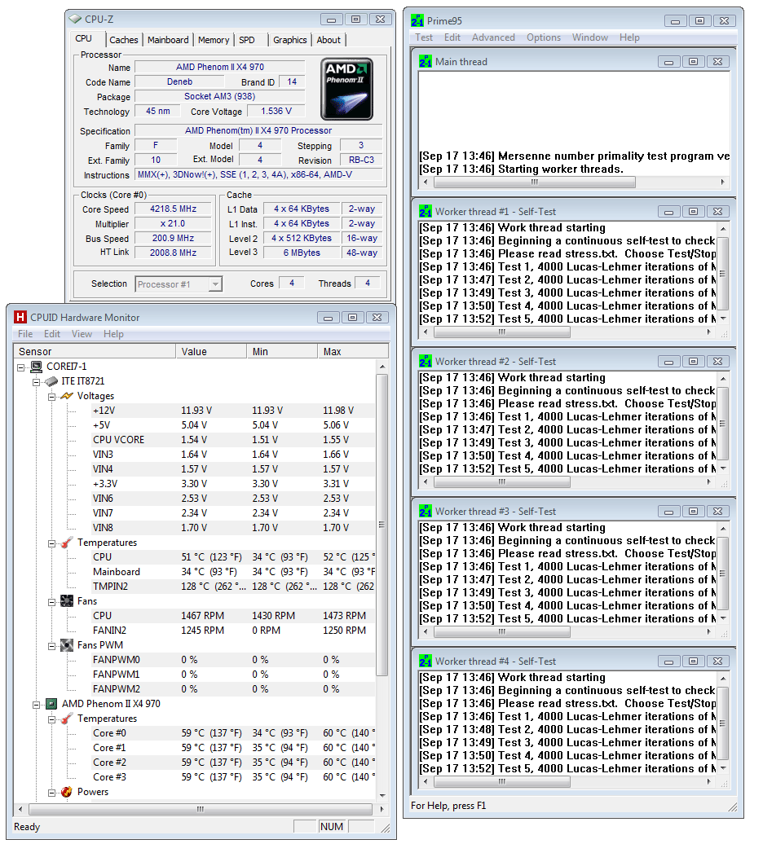The height and width of the screenshot is (844, 763).
Task: Click the Prime95 title bar icon
Action: [417, 20]
